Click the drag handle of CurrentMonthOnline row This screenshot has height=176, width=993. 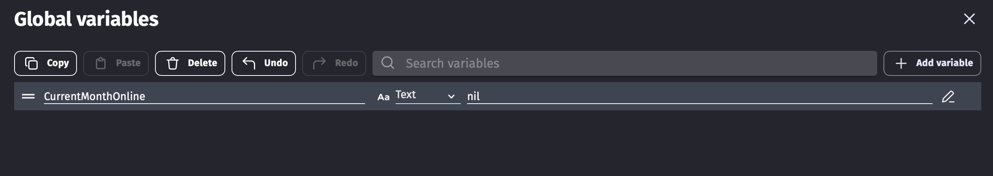coord(28,96)
